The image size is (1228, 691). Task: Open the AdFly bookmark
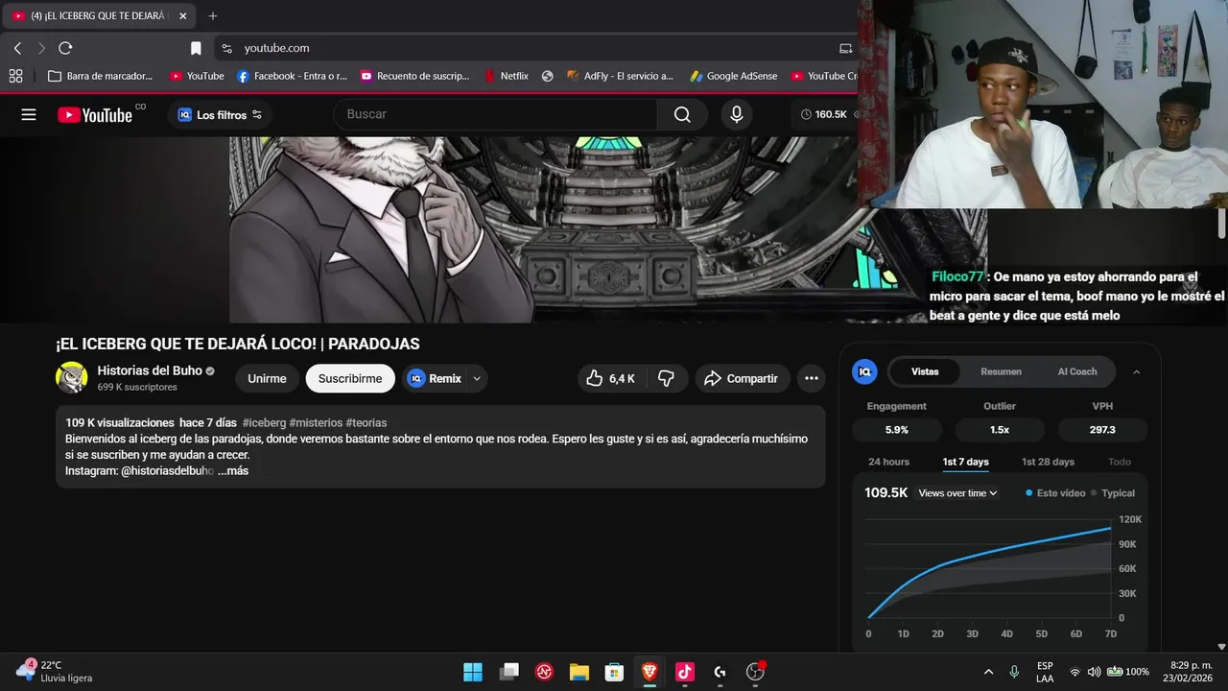(620, 76)
